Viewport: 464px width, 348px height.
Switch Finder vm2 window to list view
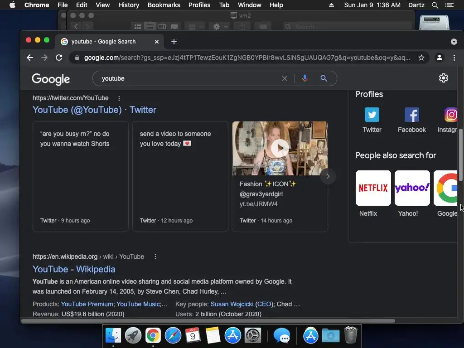click(150, 27)
